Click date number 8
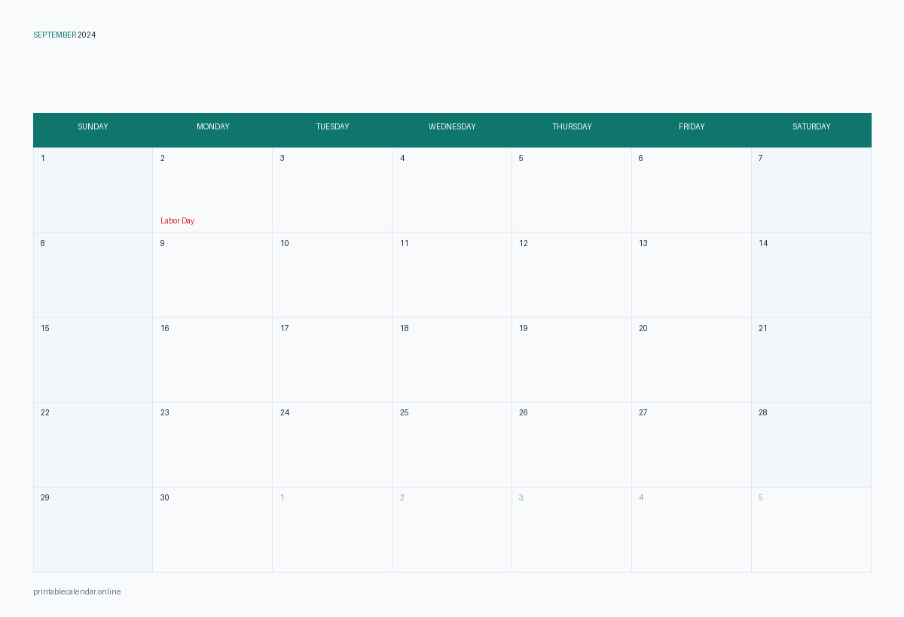The height and width of the screenshot is (617, 904). pos(43,243)
